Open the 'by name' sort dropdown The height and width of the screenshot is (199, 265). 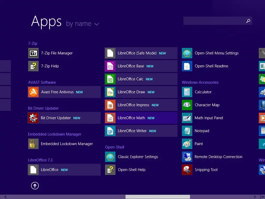82,24
